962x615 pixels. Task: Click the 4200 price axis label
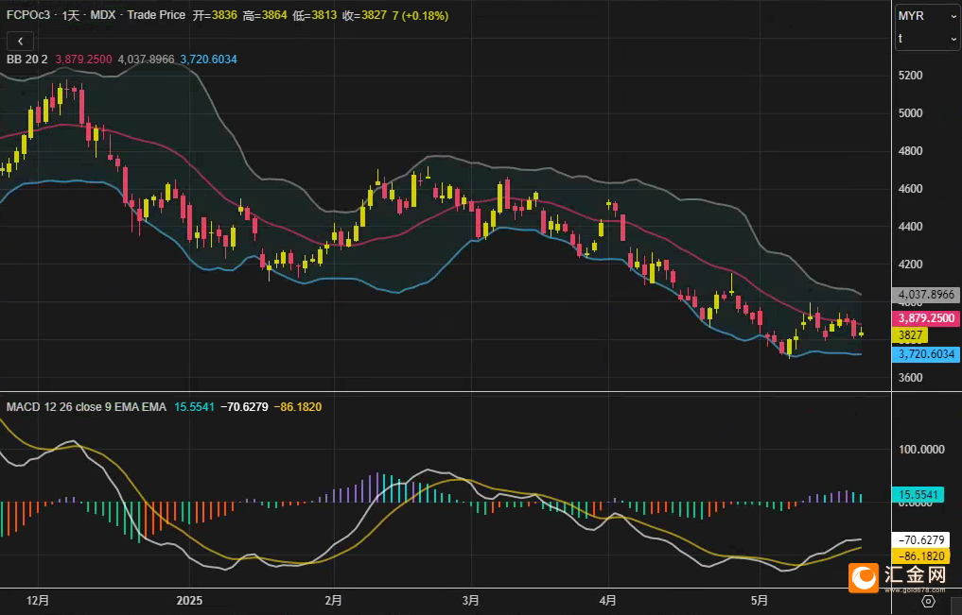pyautogui.click(x=911, y=265)
